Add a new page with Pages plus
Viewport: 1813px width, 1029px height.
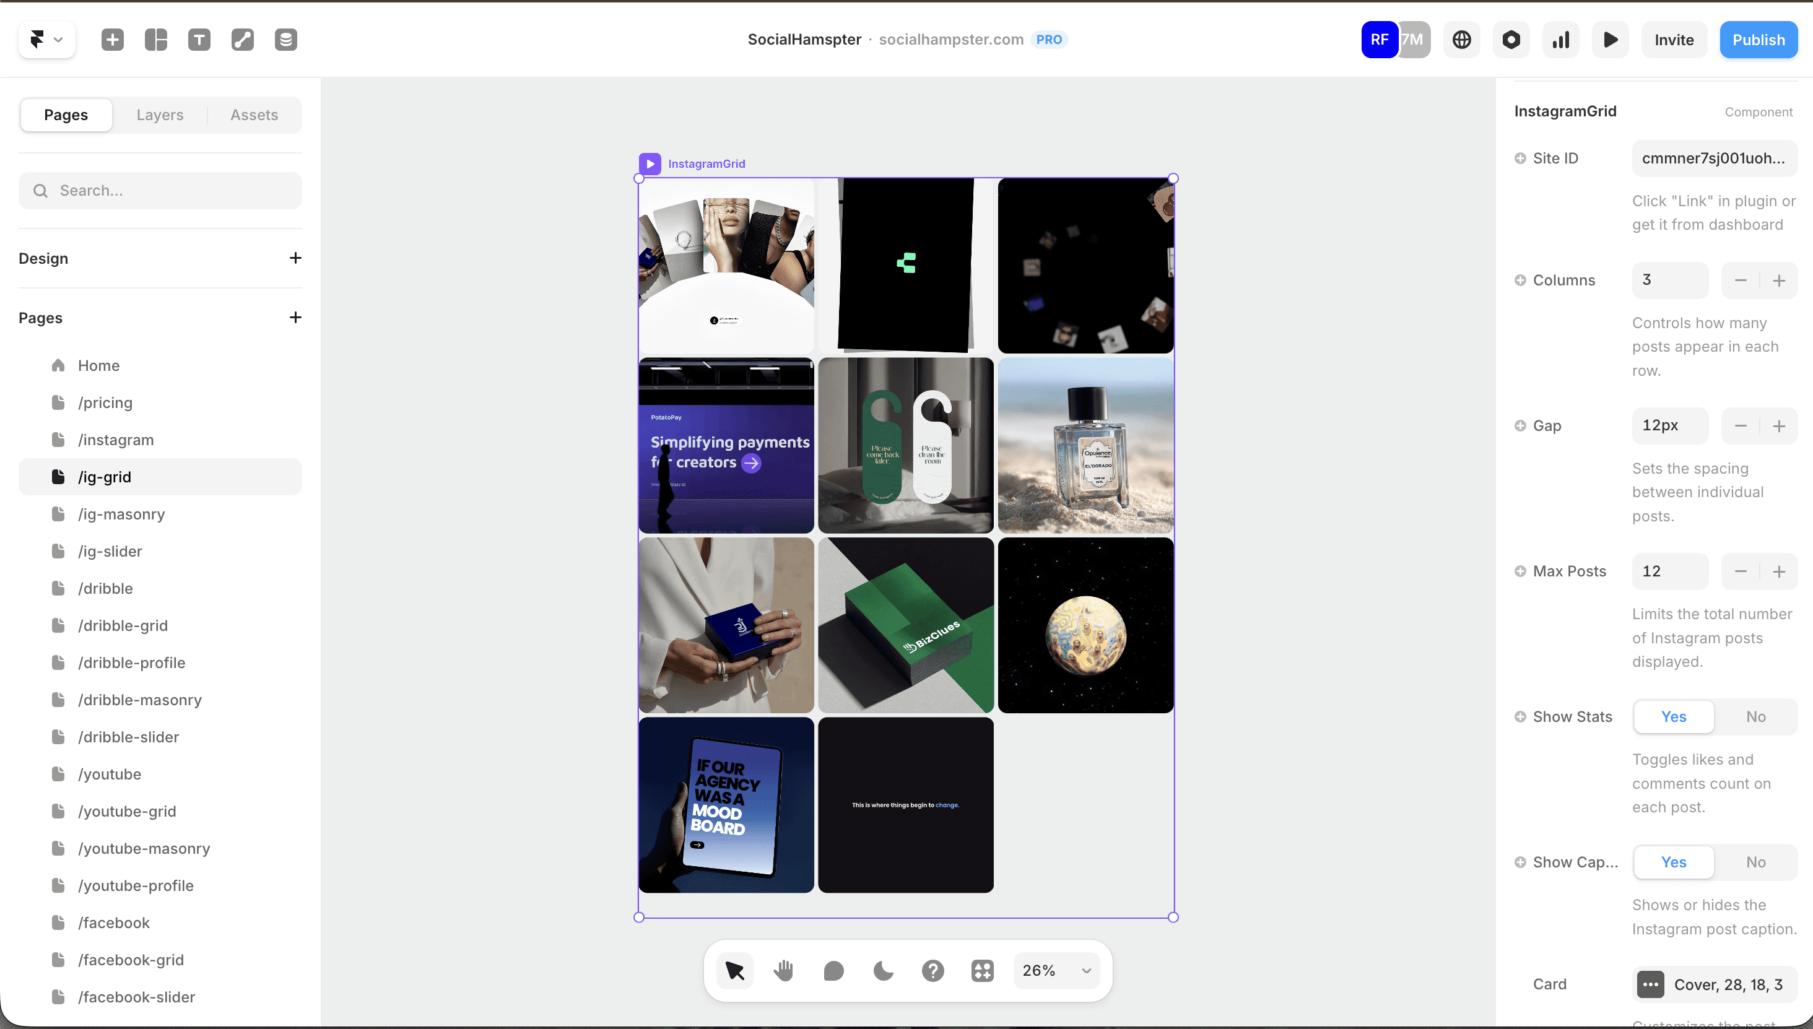[x=295, y=318]
